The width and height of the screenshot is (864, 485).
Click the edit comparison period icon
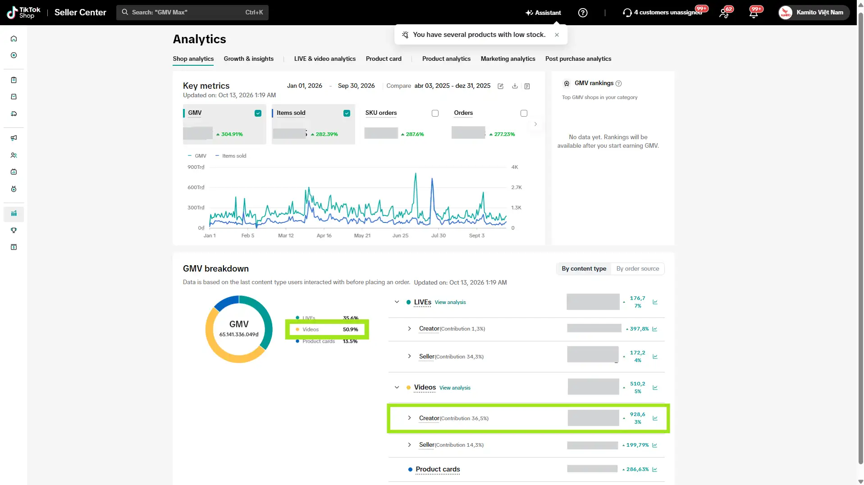pyautogui.click(x=500, y=86)
